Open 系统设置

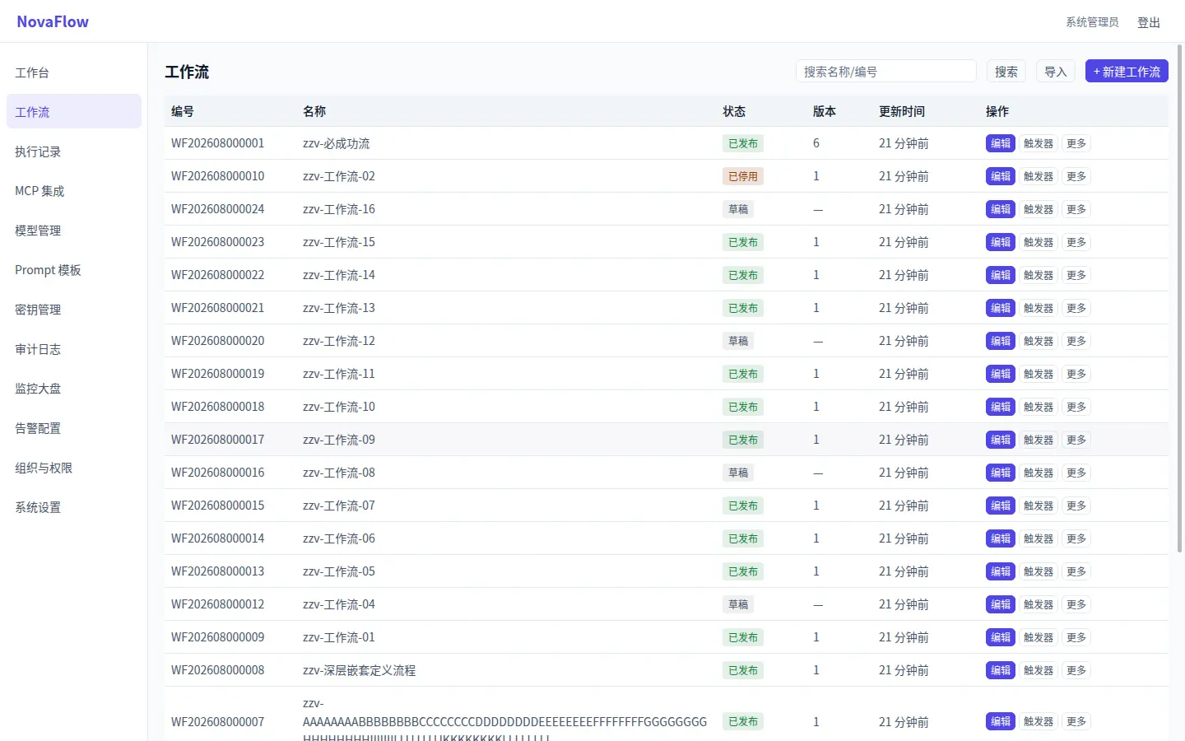pyautogui.click(x=74, y=507)
